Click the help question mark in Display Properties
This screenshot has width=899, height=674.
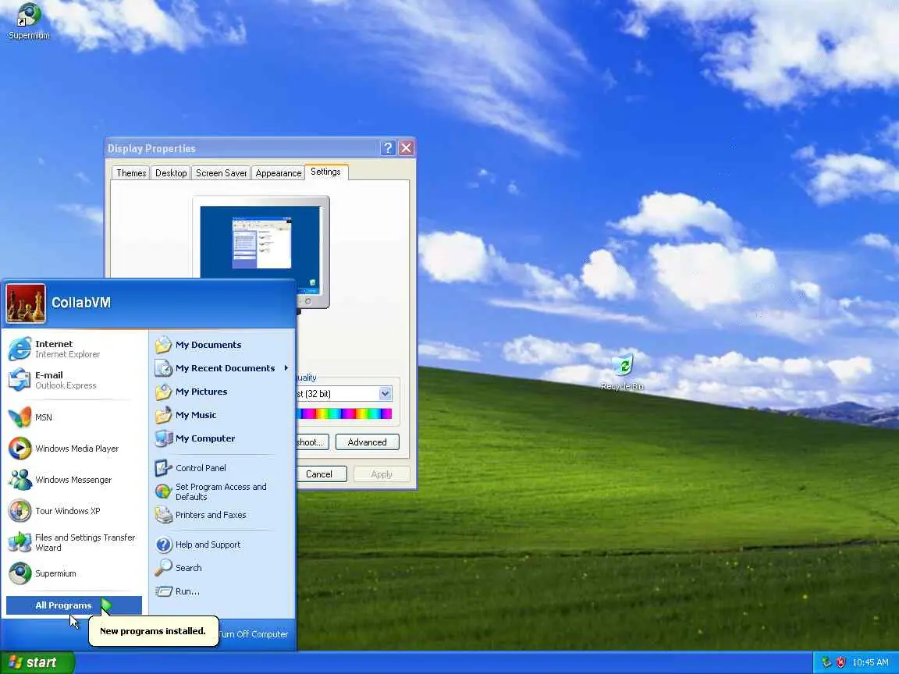pos(388,148)
